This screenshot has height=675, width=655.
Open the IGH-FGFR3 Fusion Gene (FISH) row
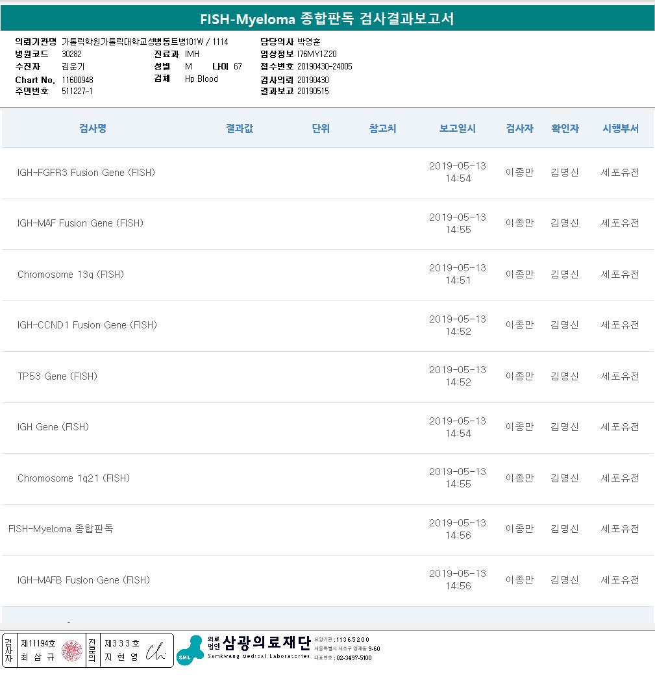(86, 173)
